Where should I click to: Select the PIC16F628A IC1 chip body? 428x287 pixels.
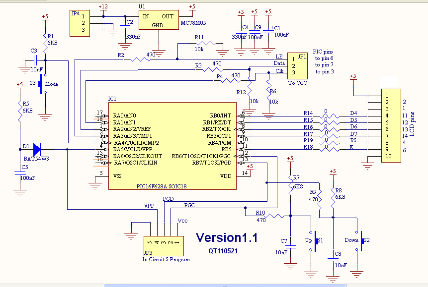[x=172, y=145]
